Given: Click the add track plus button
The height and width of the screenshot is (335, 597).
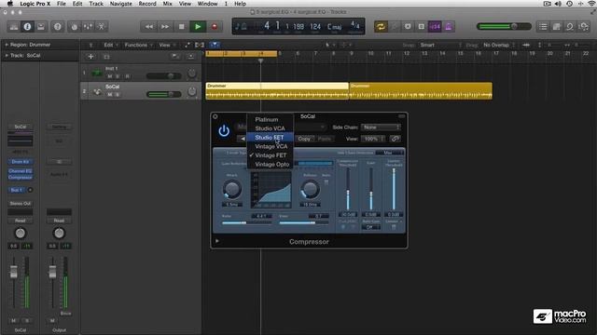Looking at the screenshot, I should (90, 57).
